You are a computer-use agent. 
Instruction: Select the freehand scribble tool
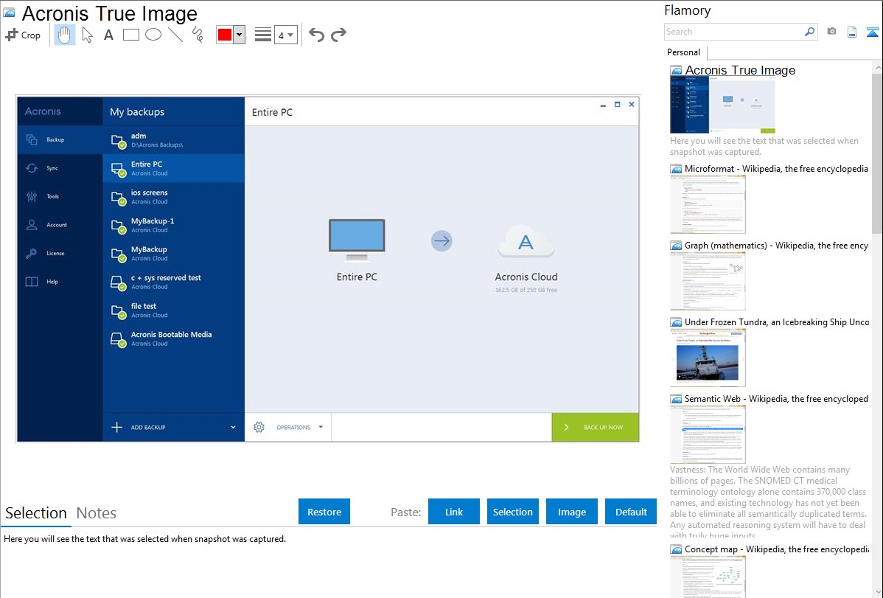click(x=198, y=35)
